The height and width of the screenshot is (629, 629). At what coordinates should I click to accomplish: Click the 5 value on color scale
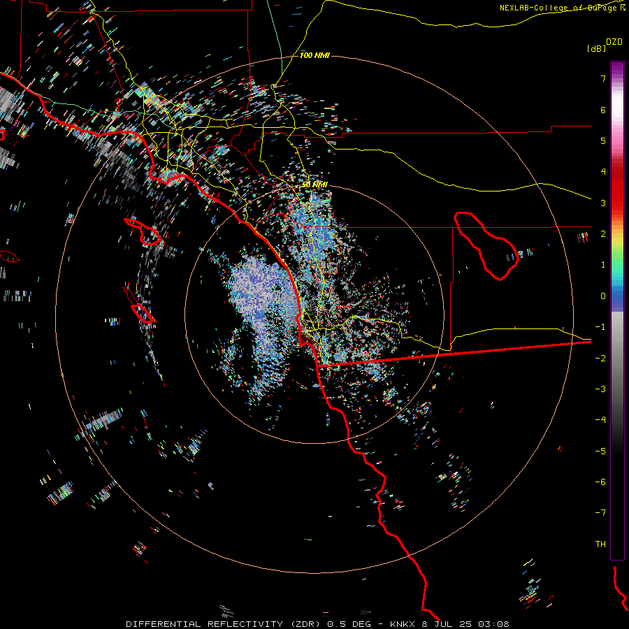[x=603, y=140]
